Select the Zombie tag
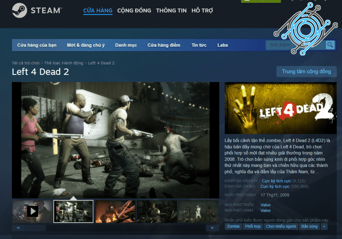 pos(233,227)
